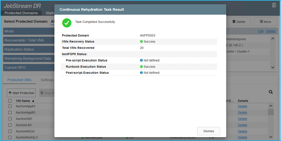Click the Runbook Execution success icon
Screen dimensions: 281x141
(x=142, y=67)
